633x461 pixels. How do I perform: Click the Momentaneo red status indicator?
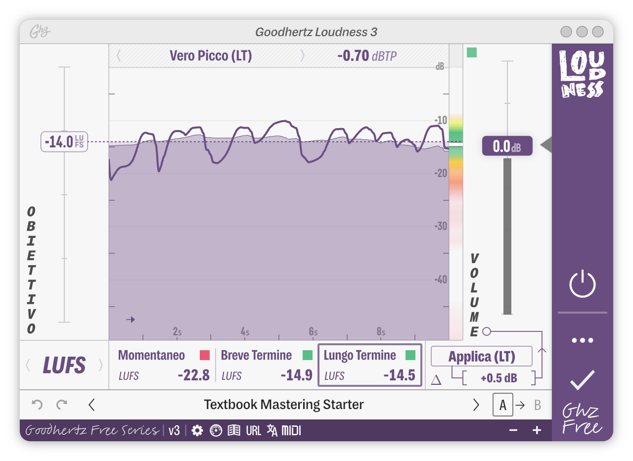coord(205,355)
